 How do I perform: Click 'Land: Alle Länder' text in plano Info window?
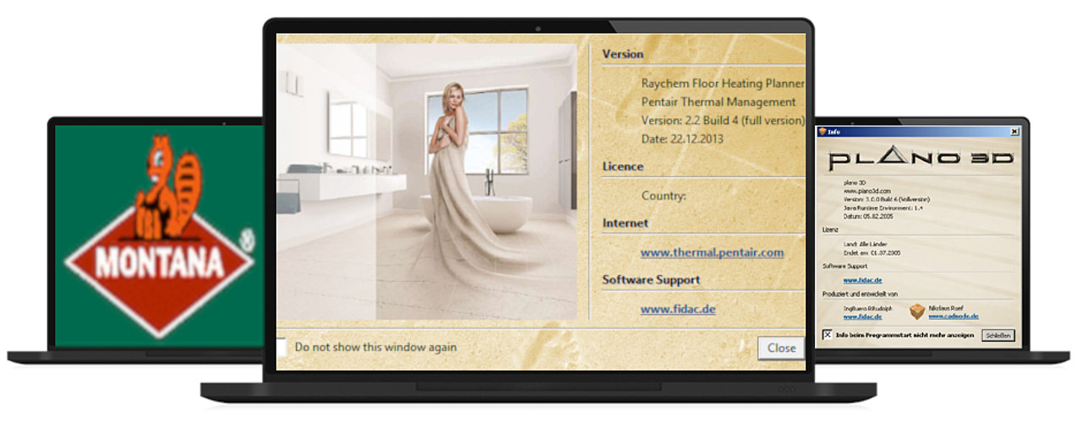(866, 244)
